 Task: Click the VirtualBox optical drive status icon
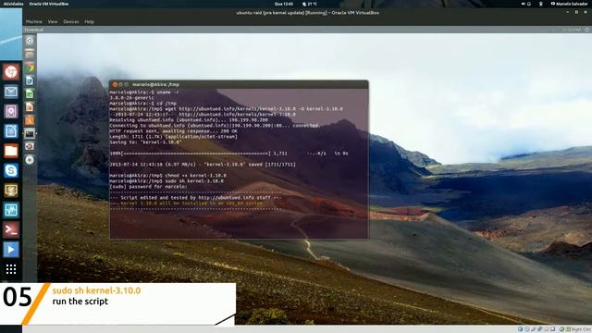pyautogui.click(x=527, y=329)
